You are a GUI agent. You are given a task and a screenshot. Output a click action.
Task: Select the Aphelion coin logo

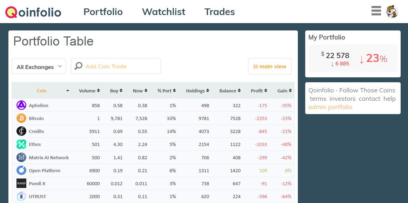point(21,105)
